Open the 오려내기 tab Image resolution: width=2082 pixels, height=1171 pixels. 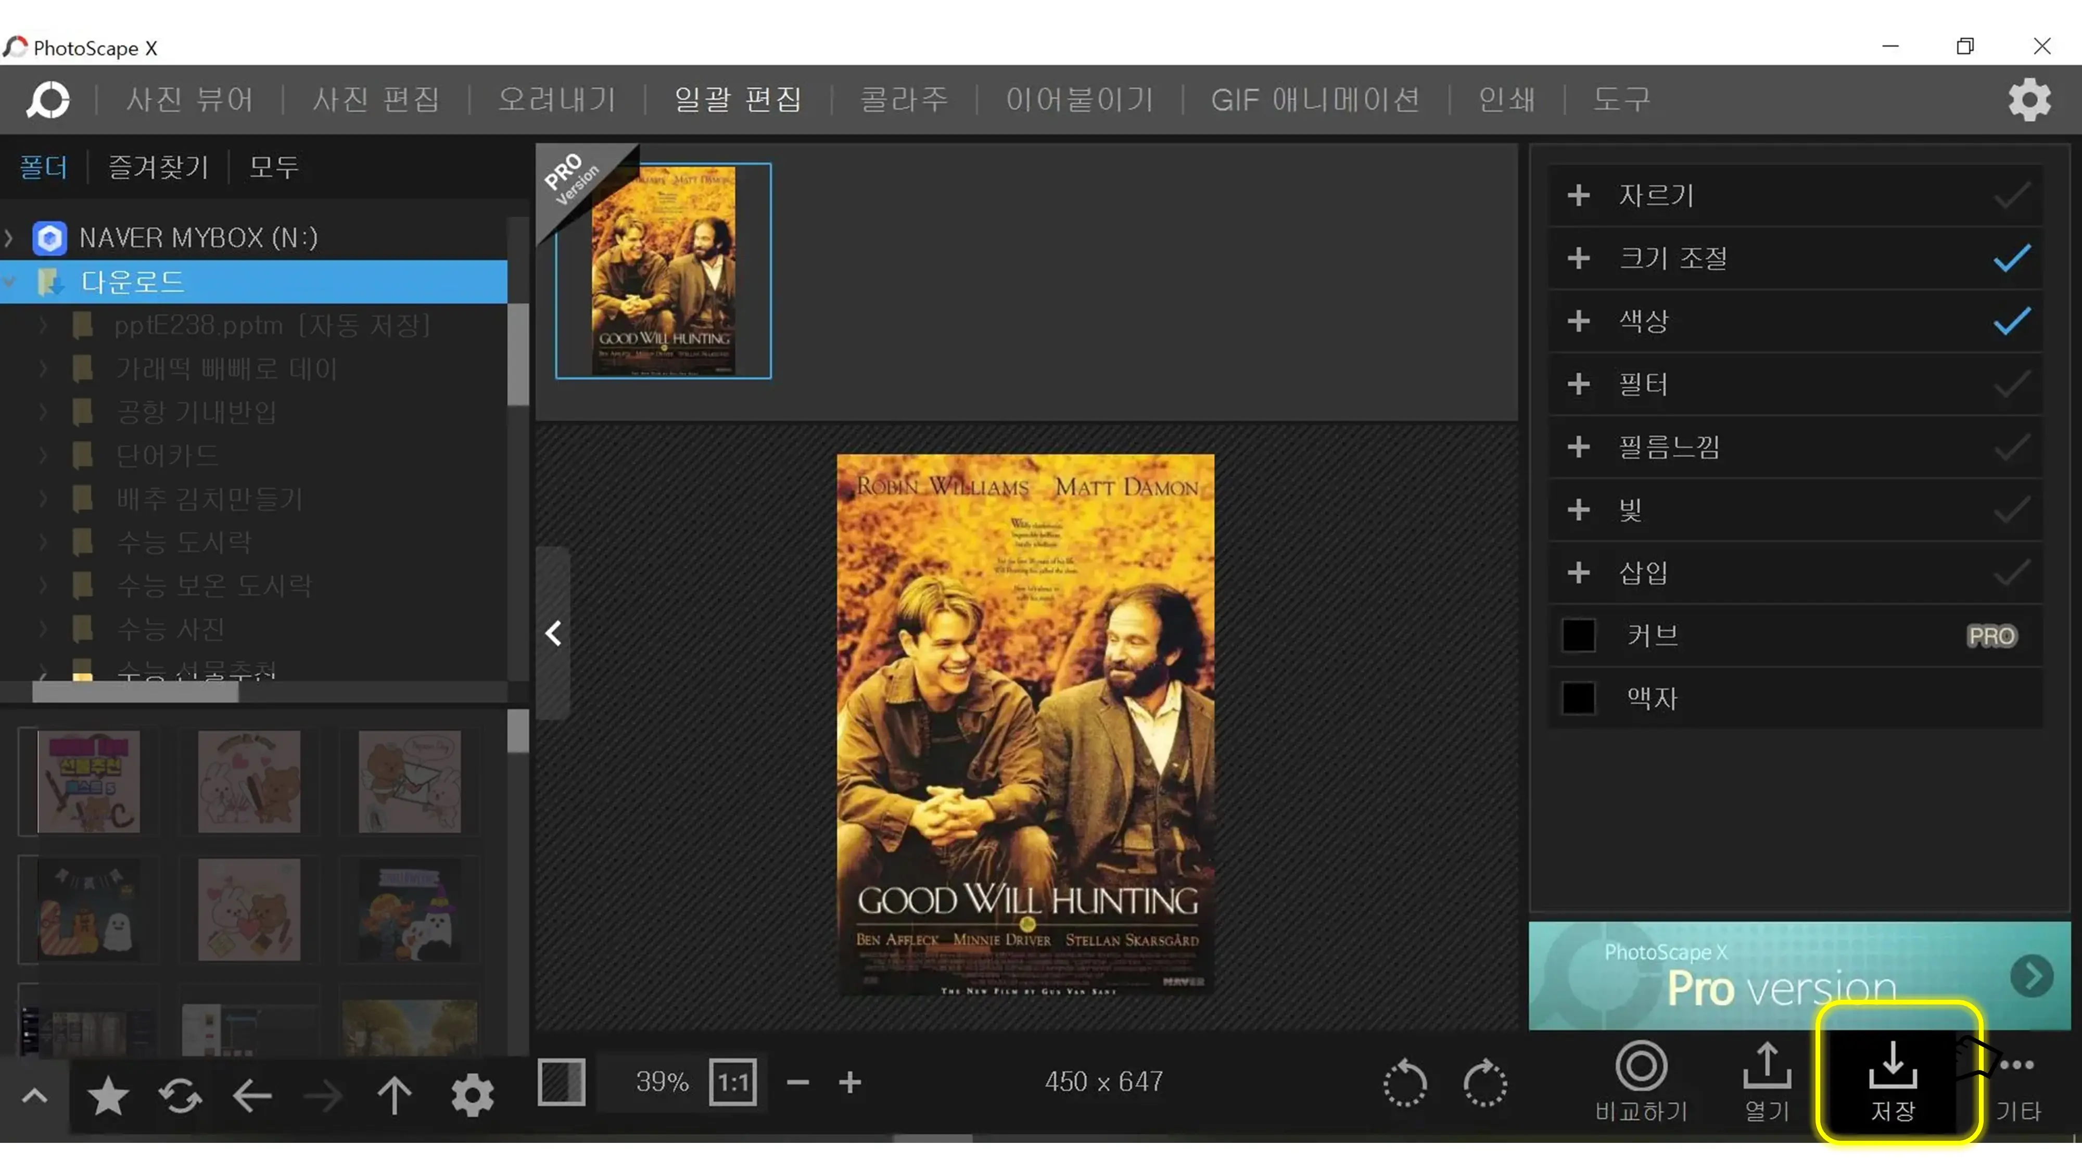click(x=557, y=100)
